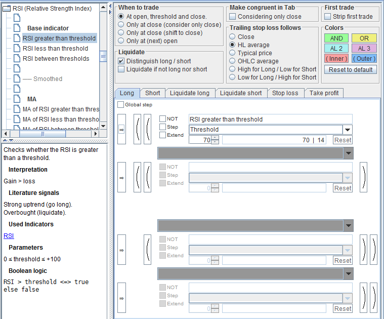This screenshot has width=384, height=319.
Task: Click the yellow OR color swatch
Action: coord(364,38)
